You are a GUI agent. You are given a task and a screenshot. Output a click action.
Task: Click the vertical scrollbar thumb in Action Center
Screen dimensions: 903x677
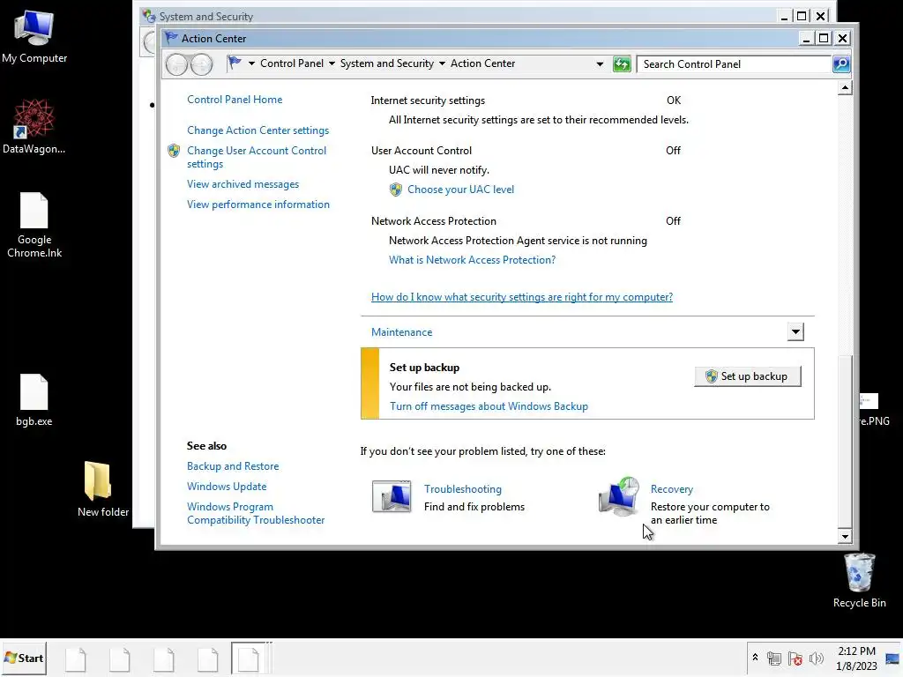(x=844, y=441)
